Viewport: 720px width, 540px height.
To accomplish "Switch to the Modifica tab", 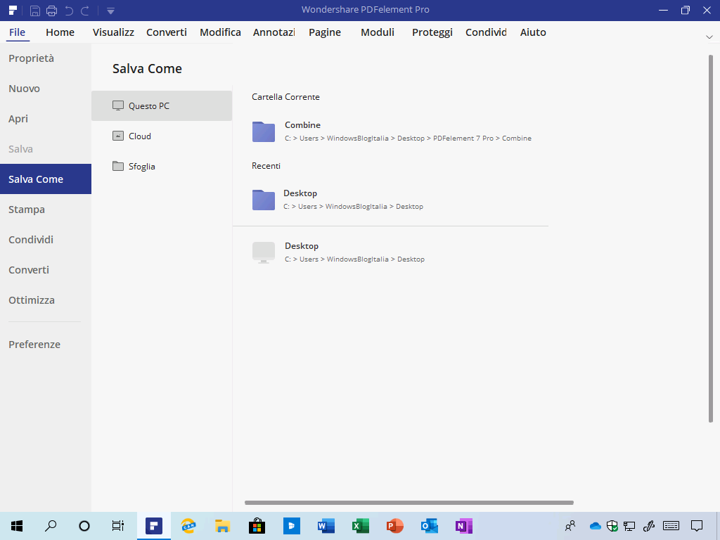I will (220, 32).
